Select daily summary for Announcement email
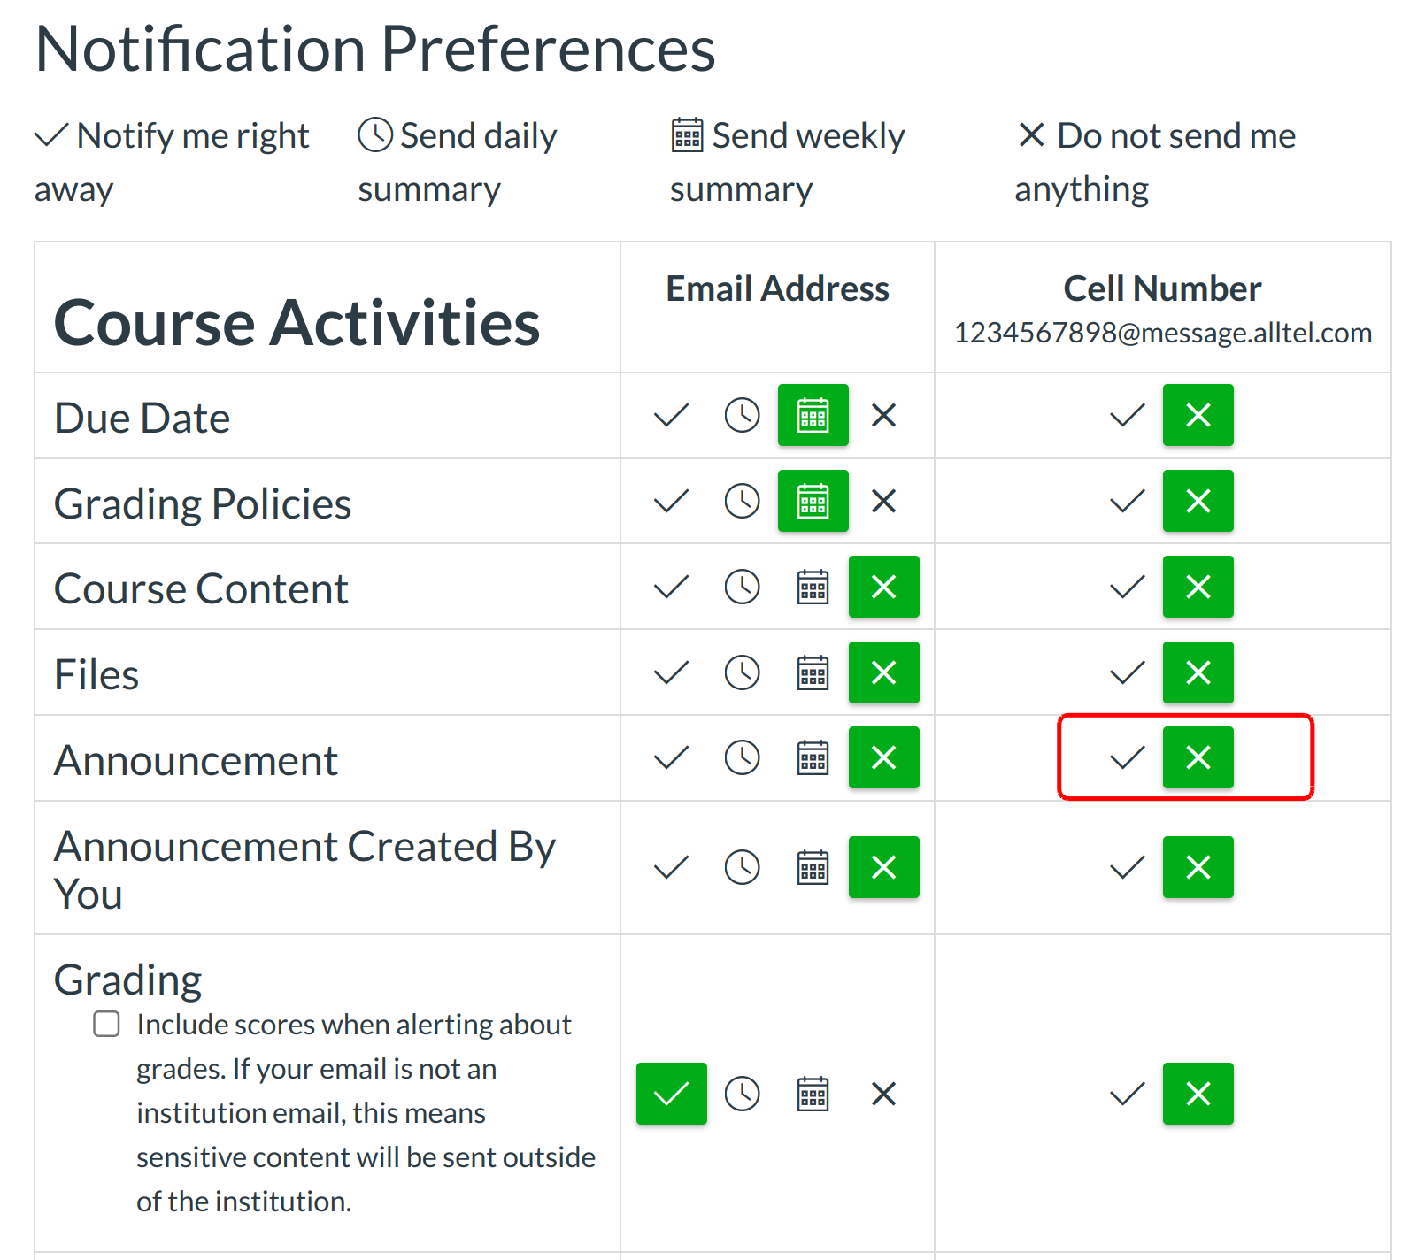The image size is (1425, 1260). 742,757
